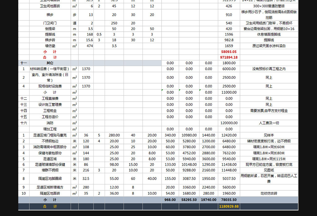Click the 不锈钢包边 item cell
The height and width of the screenshot is (216, 317).
(x=50, y=141)
